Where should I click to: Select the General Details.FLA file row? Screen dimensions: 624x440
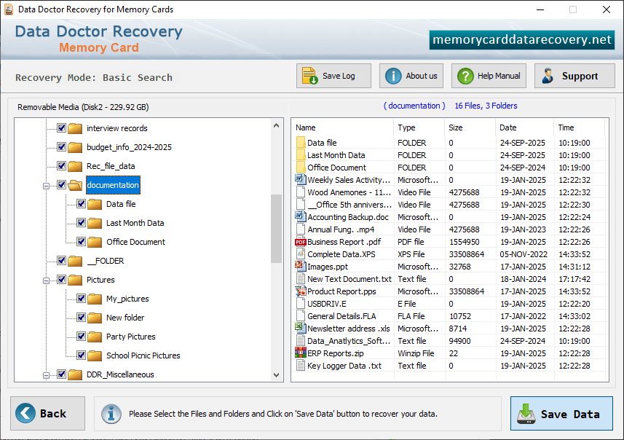(450, 316)
